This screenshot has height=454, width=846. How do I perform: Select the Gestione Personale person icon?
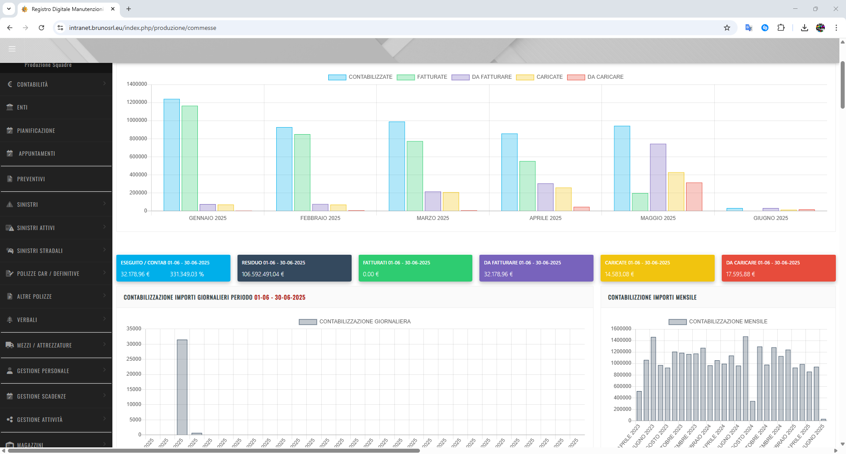[x=10, y=370]
